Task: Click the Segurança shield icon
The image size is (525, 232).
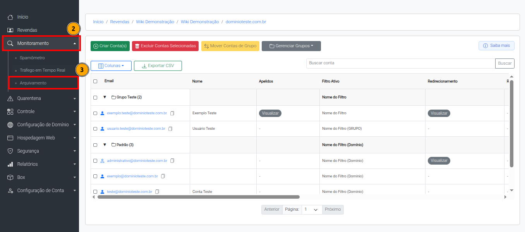Action: point(10,151)
